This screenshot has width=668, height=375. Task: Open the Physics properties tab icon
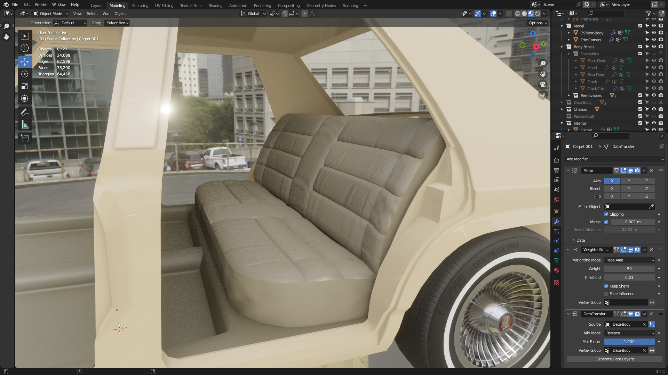(x=557, y=241)
